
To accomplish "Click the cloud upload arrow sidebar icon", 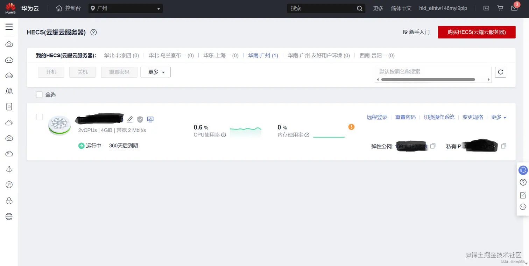I will (x=9, y=138).
